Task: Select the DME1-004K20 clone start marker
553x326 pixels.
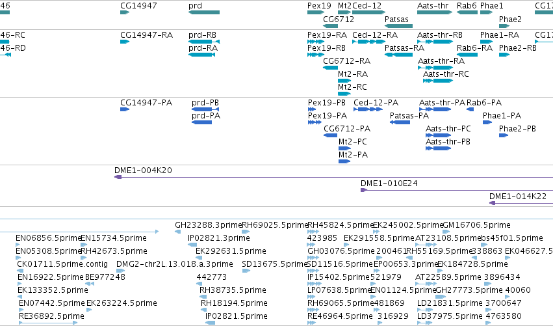Action: [118, 177]
